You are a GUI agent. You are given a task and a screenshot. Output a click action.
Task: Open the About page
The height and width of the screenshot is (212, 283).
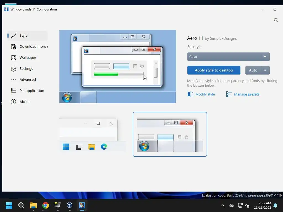pos(27,102)
